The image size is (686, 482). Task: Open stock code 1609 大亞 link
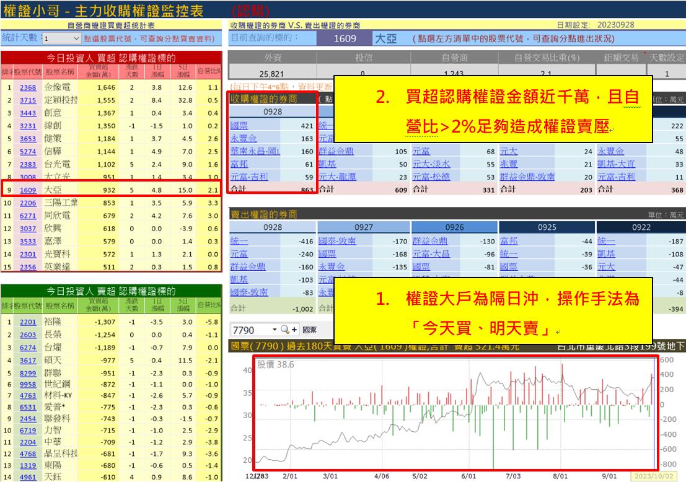(28, 190)
